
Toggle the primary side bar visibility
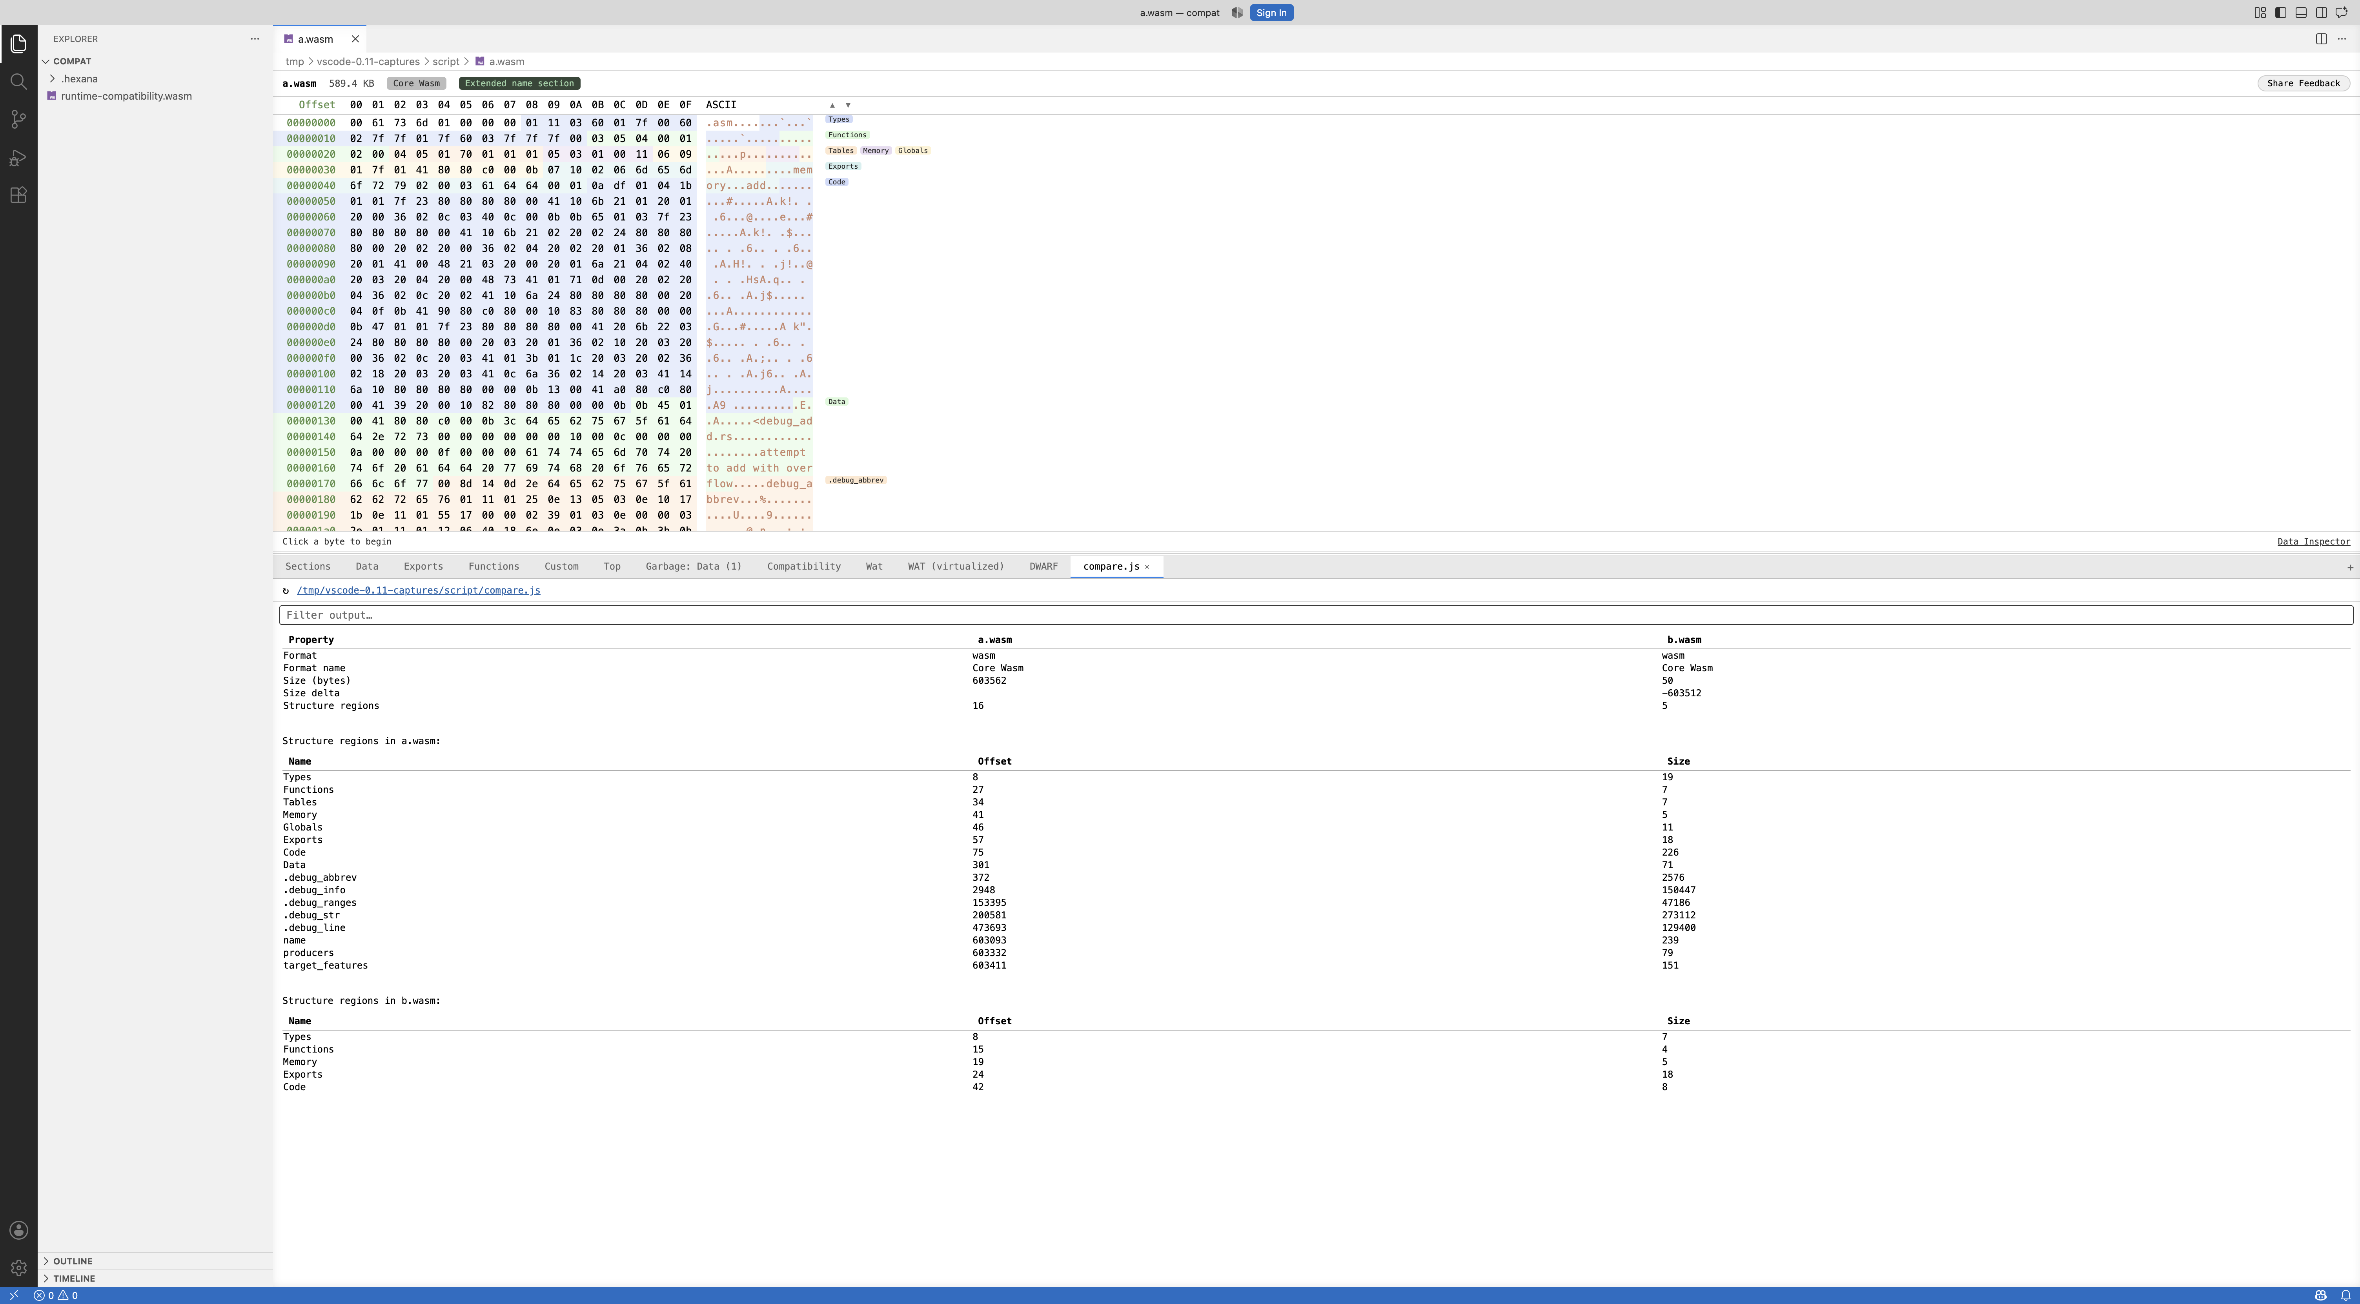(x=2280, y=13)
